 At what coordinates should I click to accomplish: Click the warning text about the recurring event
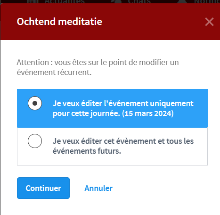point(98,67)
